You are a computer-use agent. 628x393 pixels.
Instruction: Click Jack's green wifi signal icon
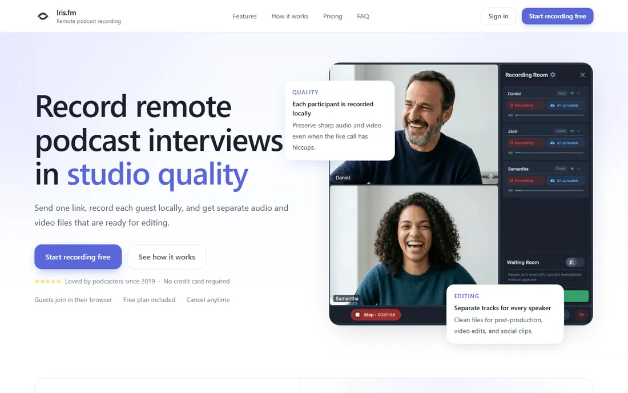572,131
